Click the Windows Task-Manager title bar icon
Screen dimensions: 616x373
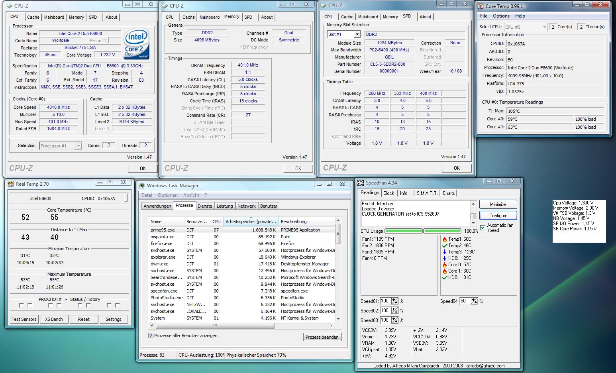point(142,186)
